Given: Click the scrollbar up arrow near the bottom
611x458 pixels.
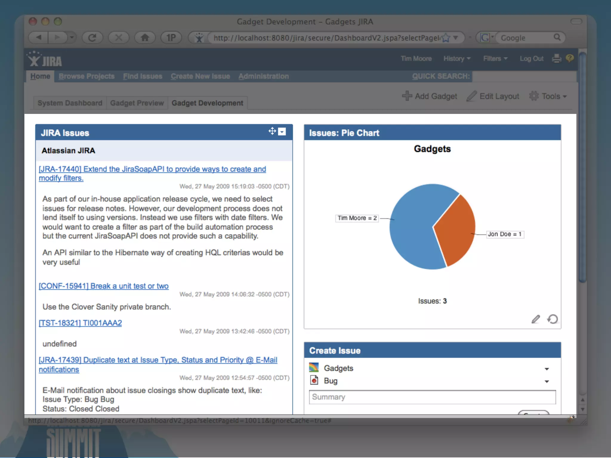Looking at the screenshot, I should tap(582, 400).
